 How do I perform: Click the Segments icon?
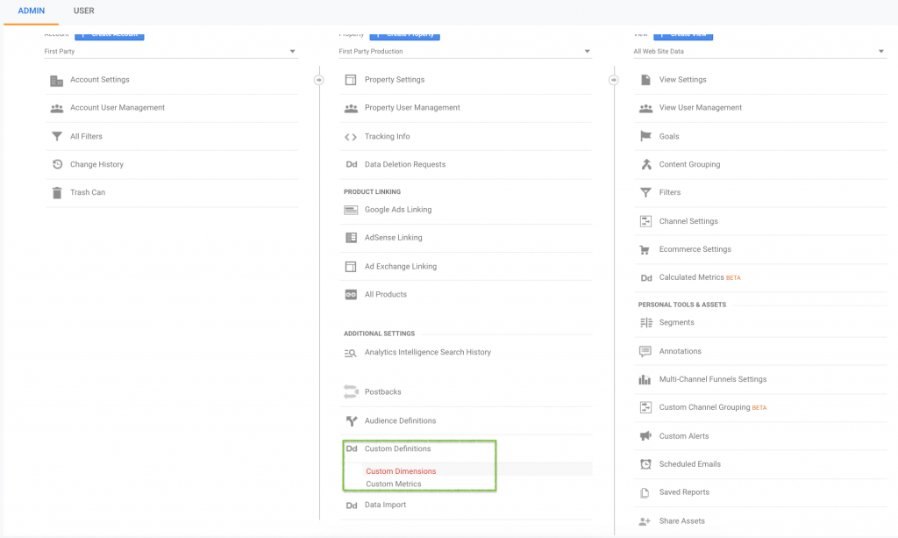pos(645,322)
